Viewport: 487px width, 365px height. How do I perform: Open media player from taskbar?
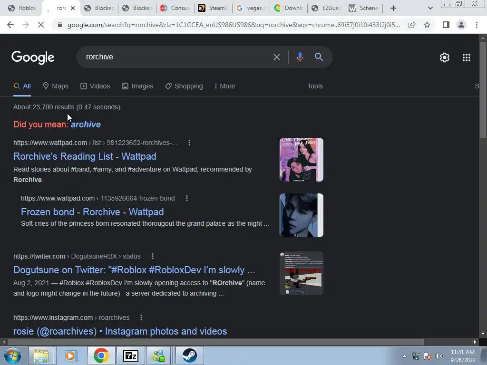click(x=71, y=355)
